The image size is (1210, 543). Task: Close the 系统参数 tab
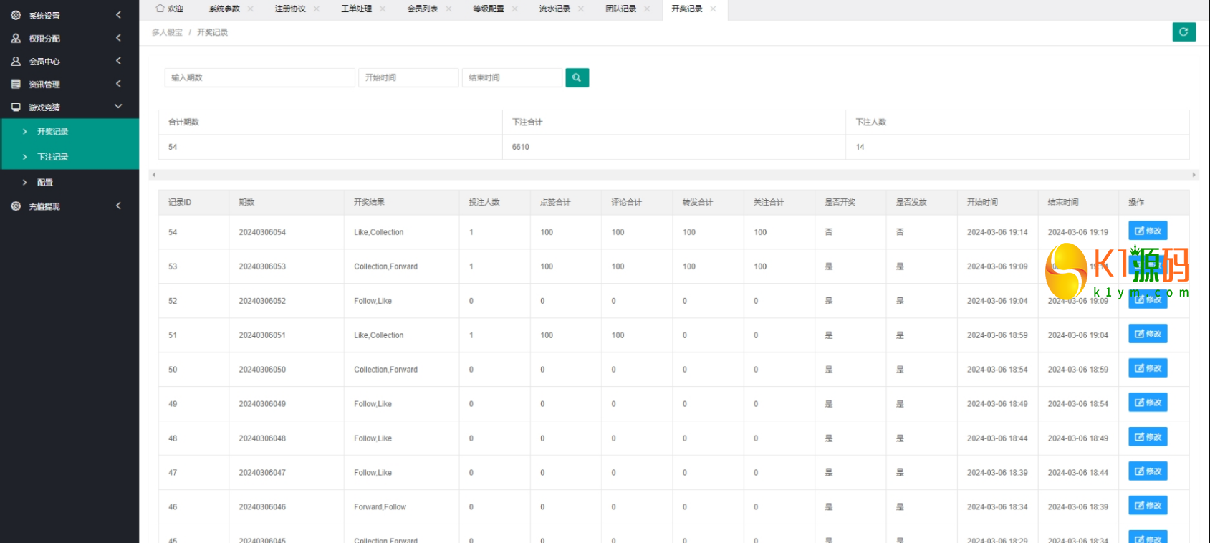click(251, 9)
